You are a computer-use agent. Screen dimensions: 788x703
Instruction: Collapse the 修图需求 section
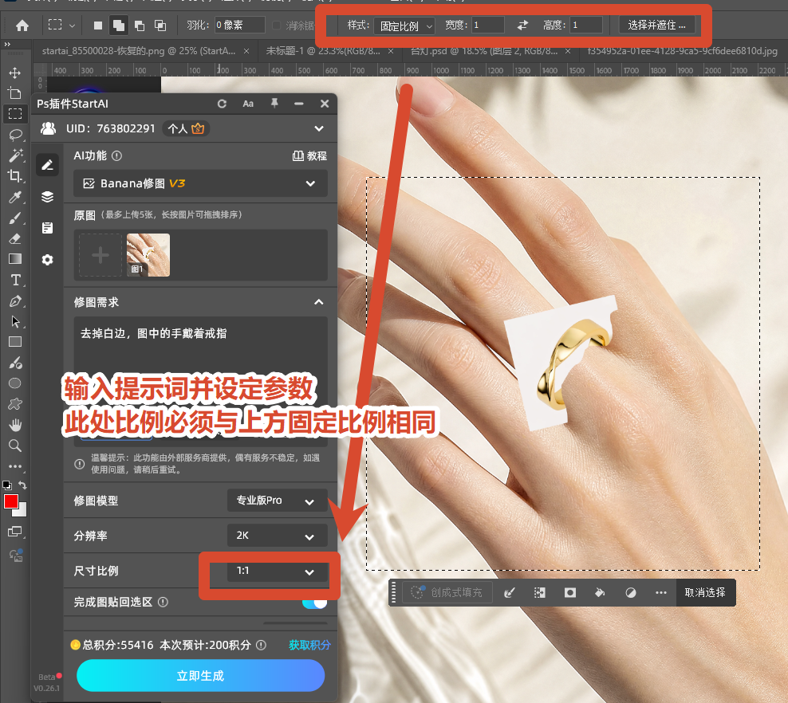click(318, 302)
